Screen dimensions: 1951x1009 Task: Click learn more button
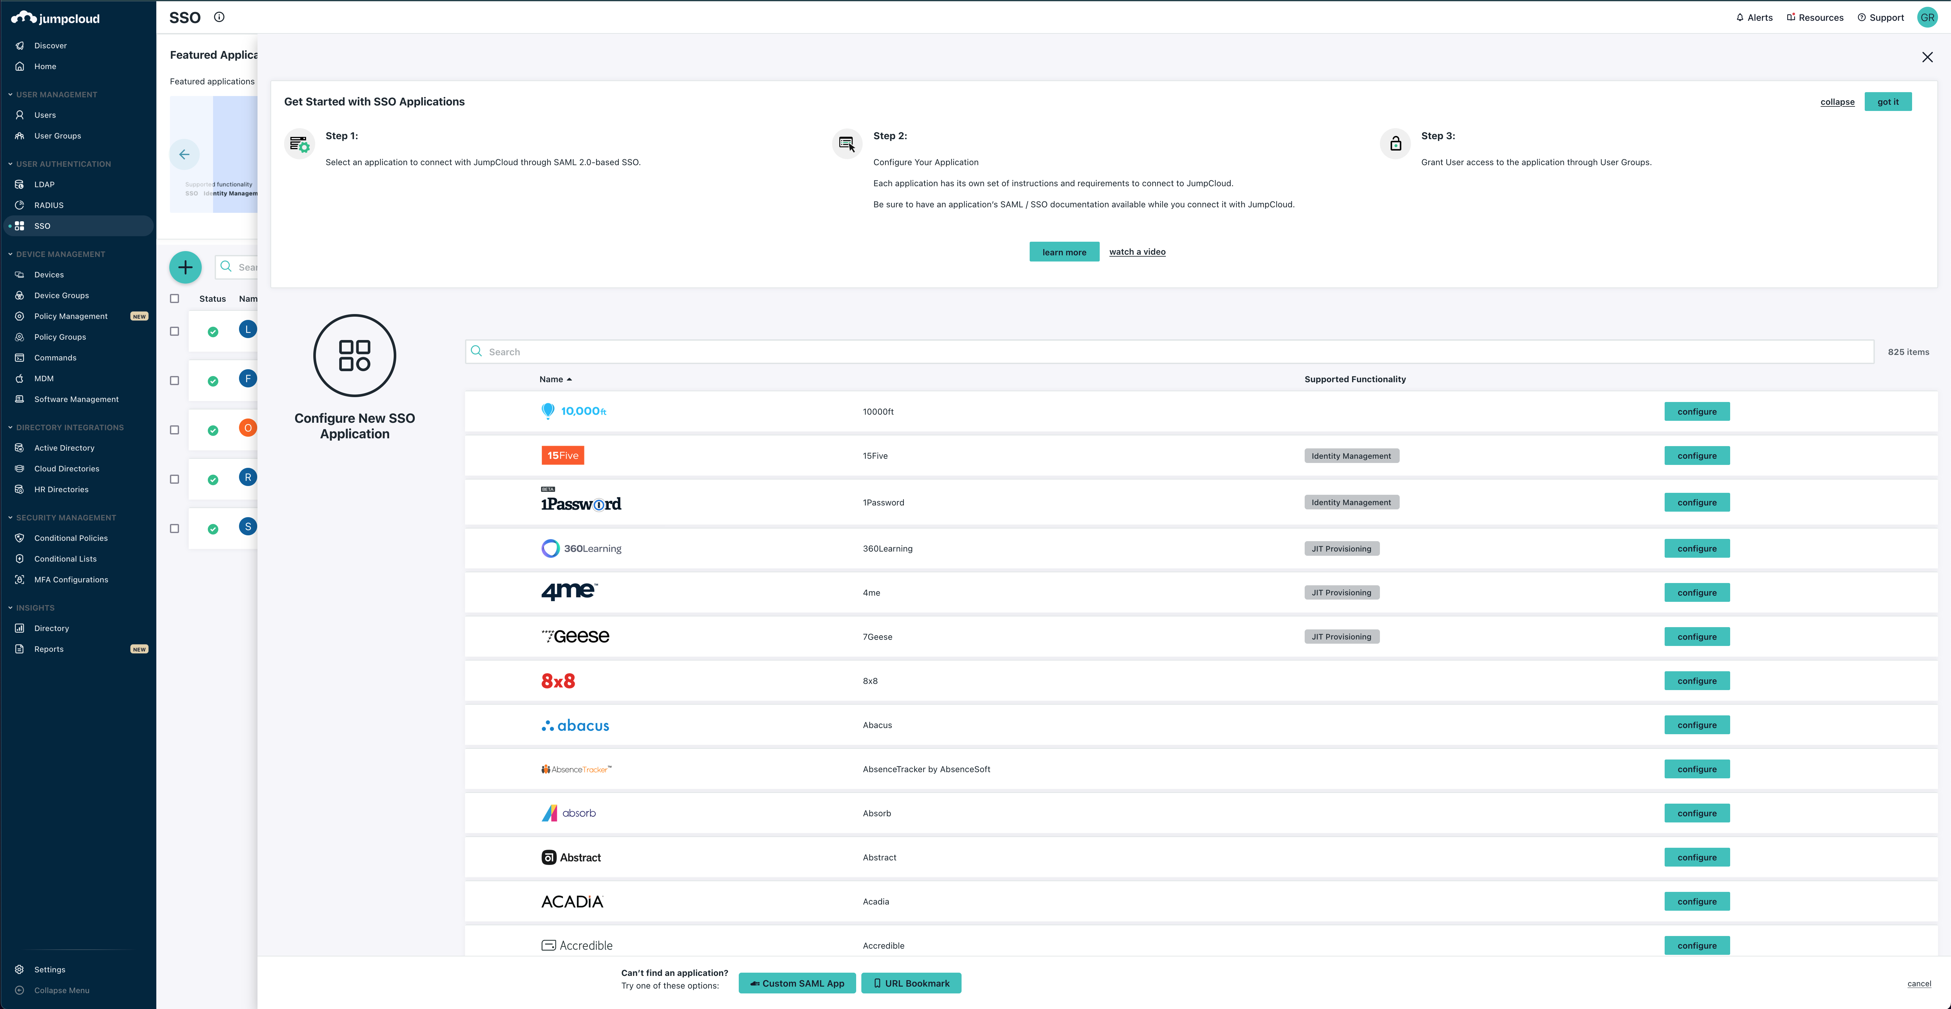click(1063, 252)
